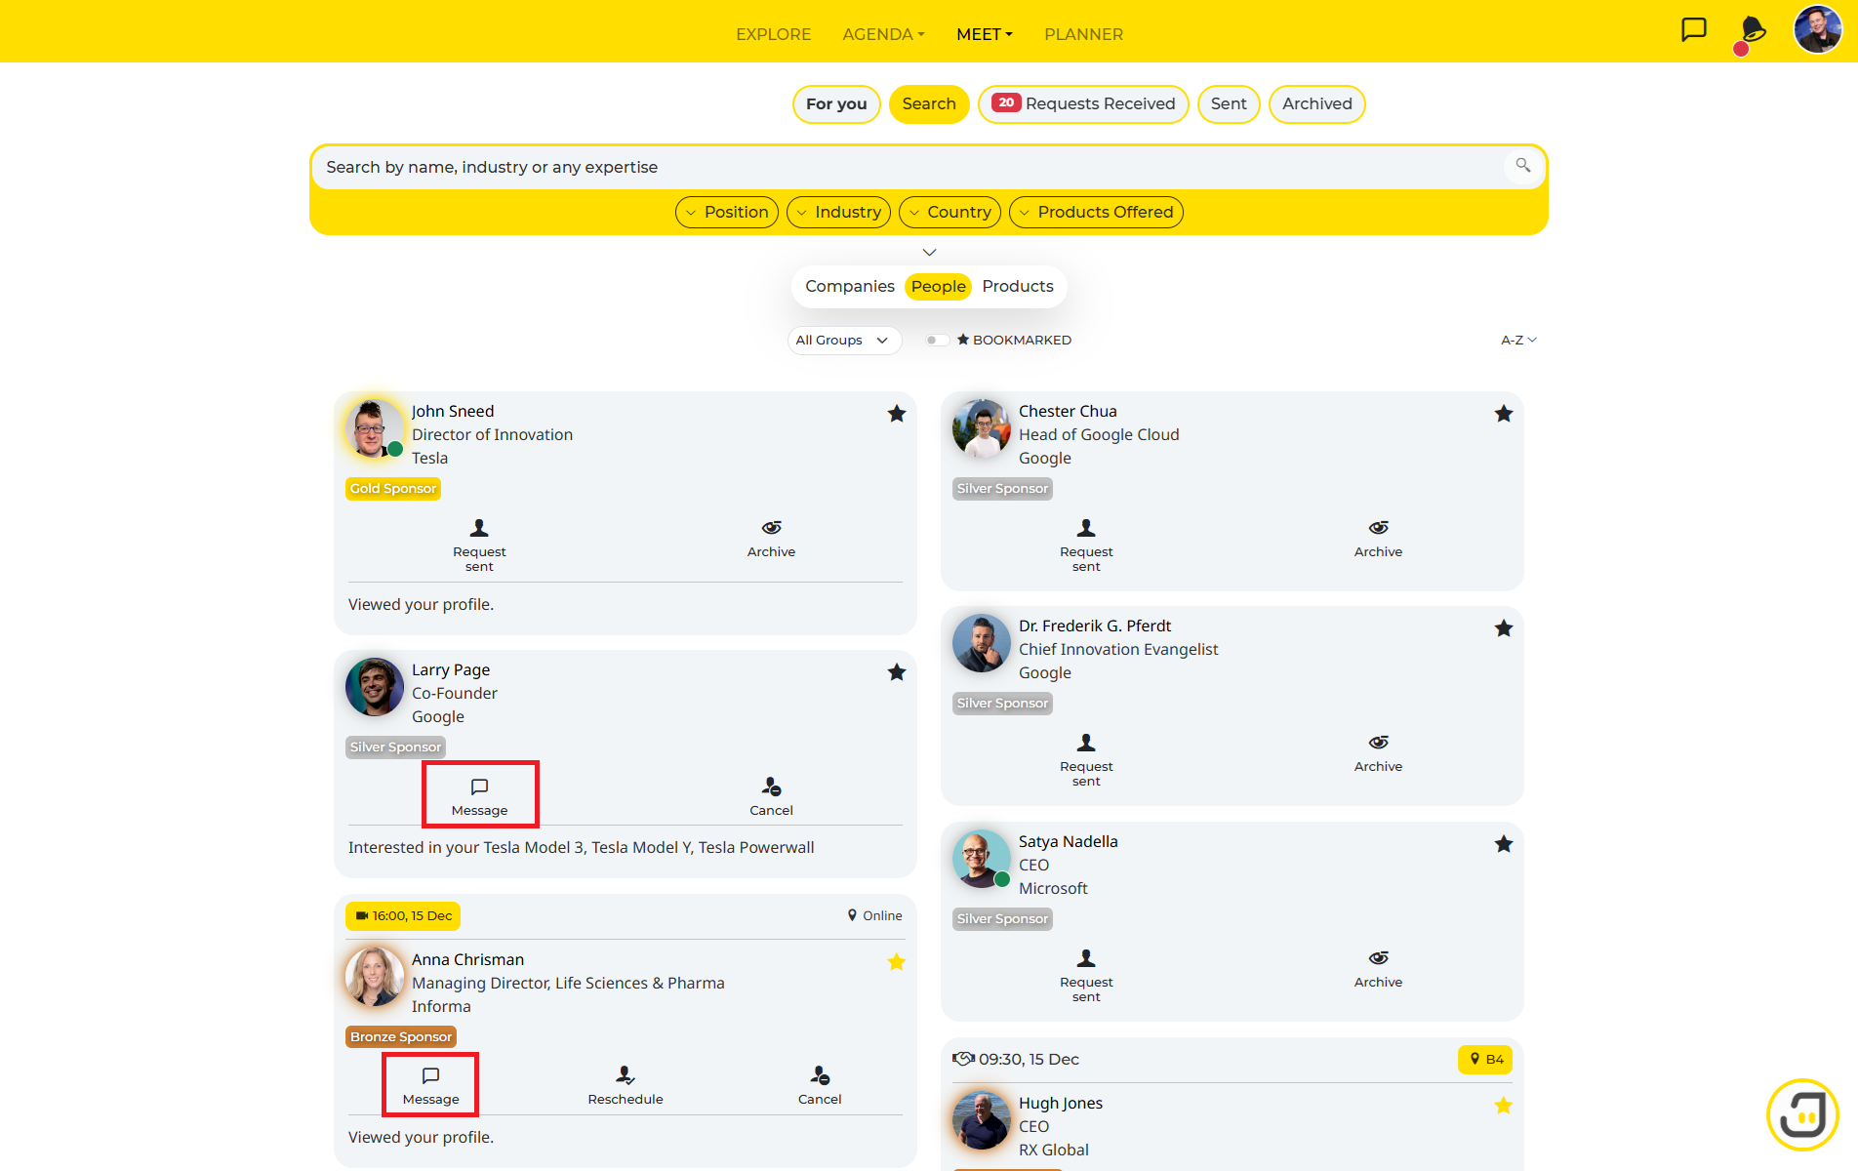Open the A-Z sort dropdown

(1518, 340)
